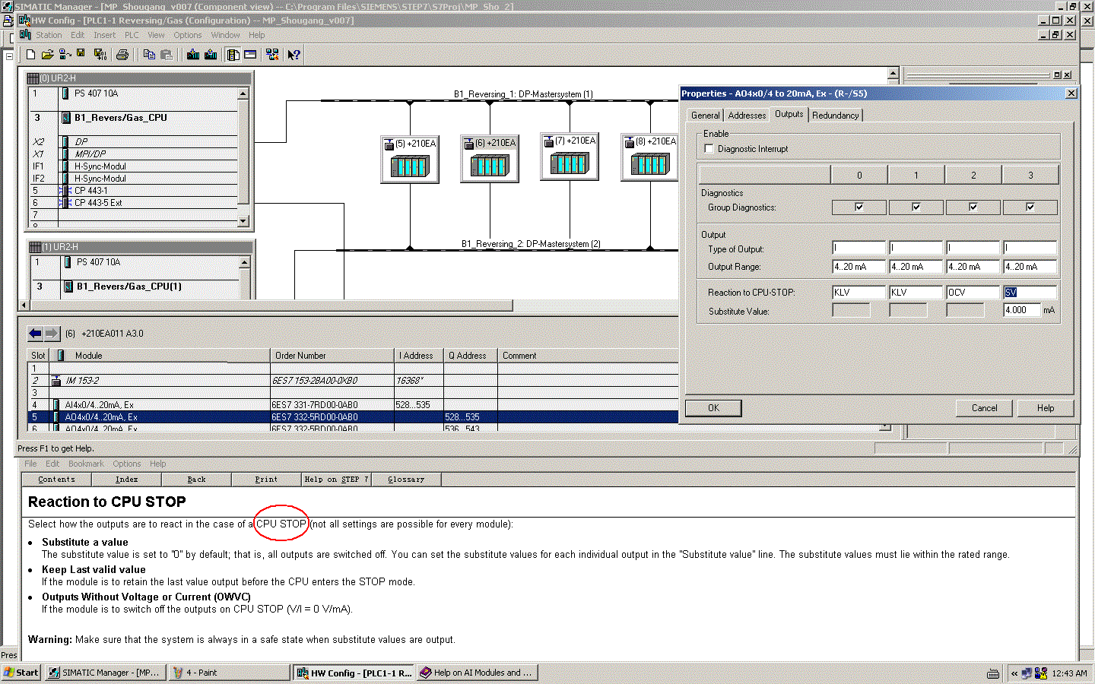Toggle Group Diagnostics checkbox for channel 3
This screenshot has width=1095, height=684.
[x=1030, y=207]
